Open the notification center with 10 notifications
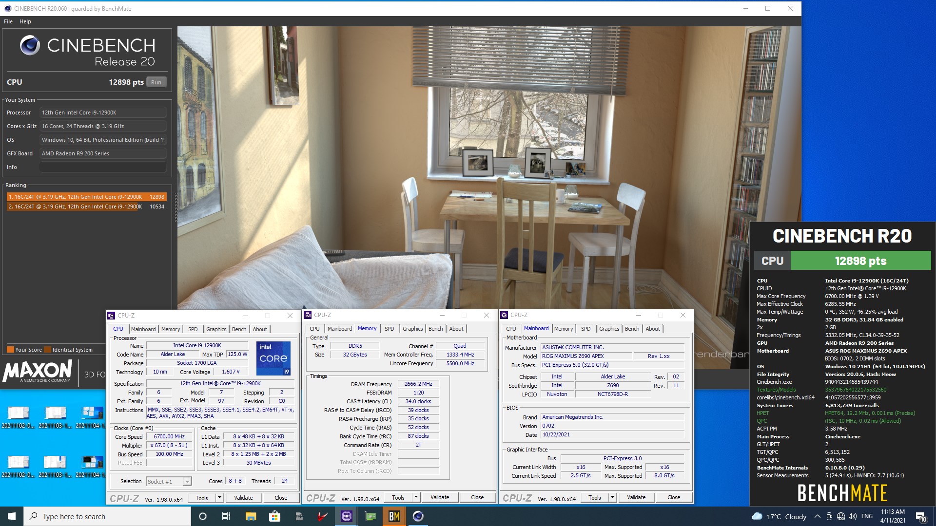 921,516
